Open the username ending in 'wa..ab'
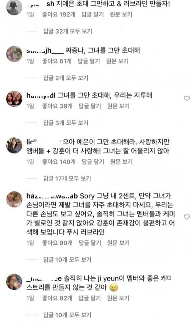Viewport: 191px width, 323px height. (x=52, y=196)
